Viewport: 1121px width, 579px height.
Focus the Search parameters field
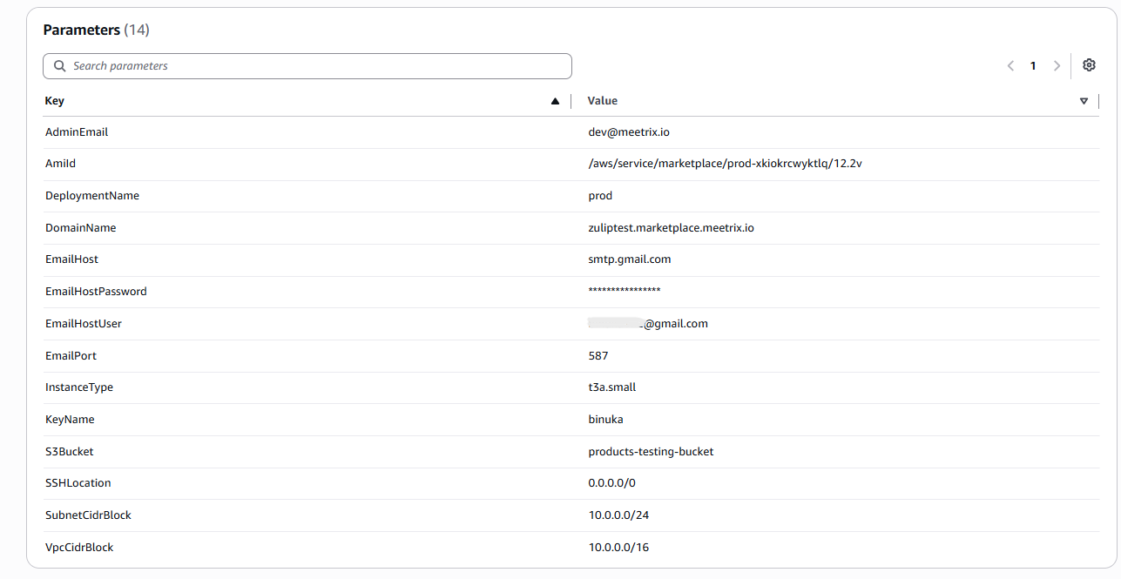[307, 66]
